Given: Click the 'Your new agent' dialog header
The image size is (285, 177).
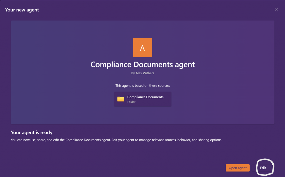Looking at the screenshot, I should click(22, 10).
